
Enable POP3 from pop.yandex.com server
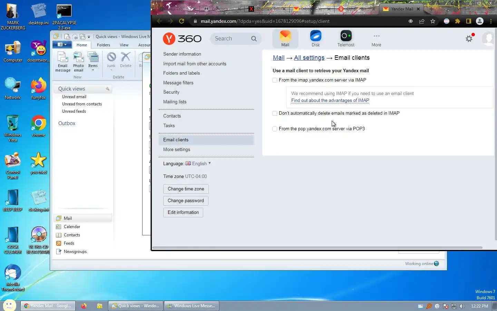[x=275, y=129]
